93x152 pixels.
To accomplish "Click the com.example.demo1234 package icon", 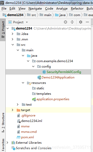I will (34, 61).
